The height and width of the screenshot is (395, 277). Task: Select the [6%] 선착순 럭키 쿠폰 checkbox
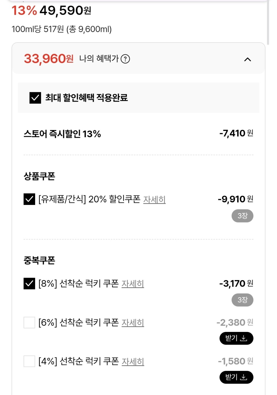(x=29, y=323)
